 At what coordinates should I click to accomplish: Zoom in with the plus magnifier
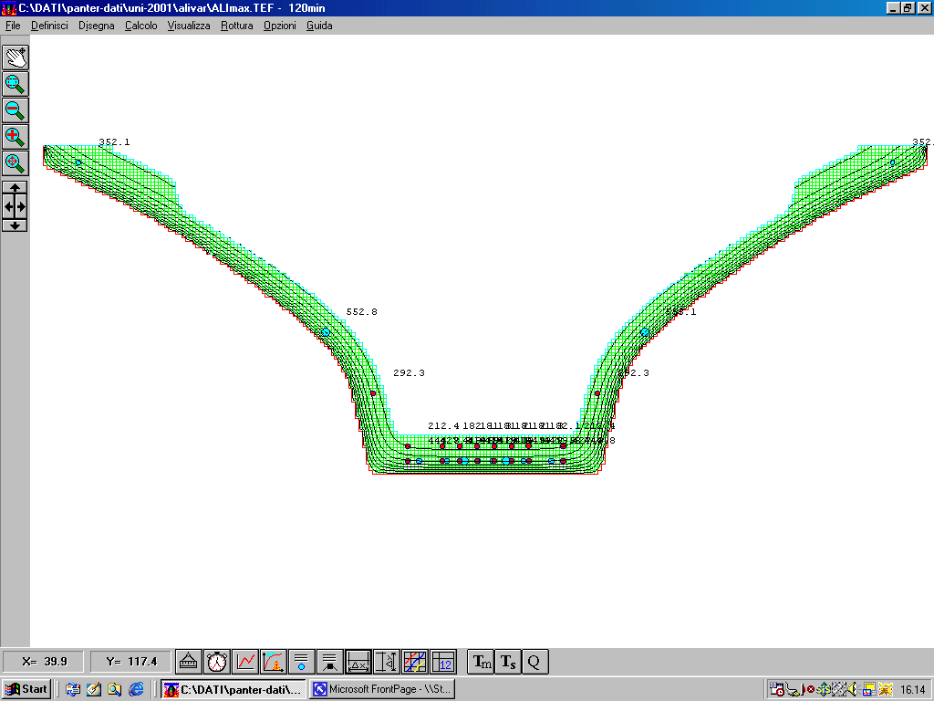16,137
